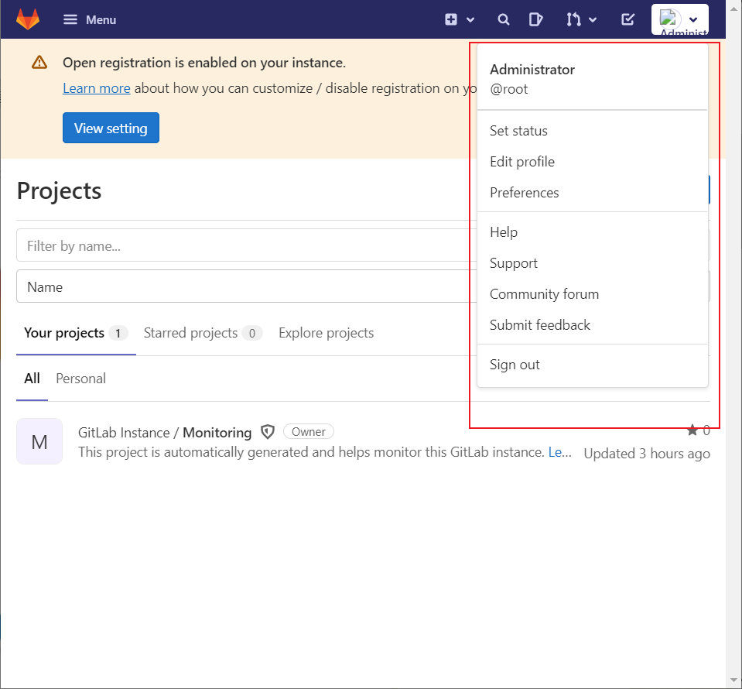Choose Edit profile in user menu
The height and width of the screenshot is (689, 742).
pos(522,162)
